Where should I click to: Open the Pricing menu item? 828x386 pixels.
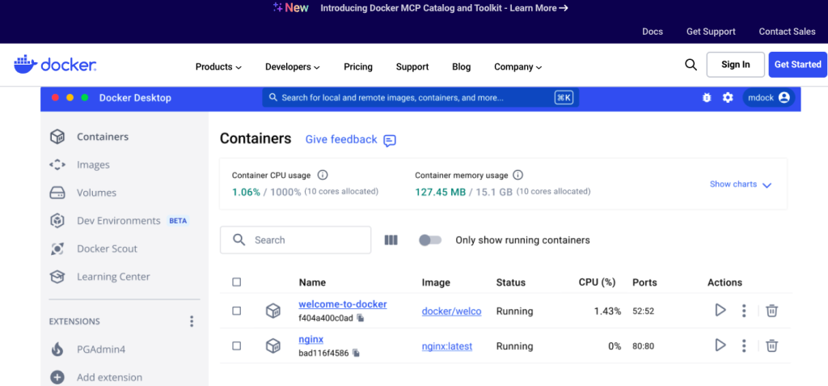click(x=358, y=66)
